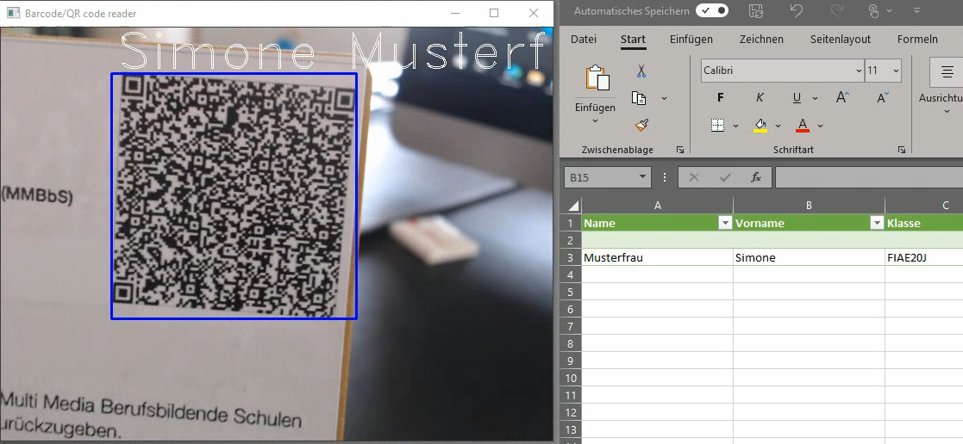Switch to the Einfügen ribbon tab

(x=691, y=40)
